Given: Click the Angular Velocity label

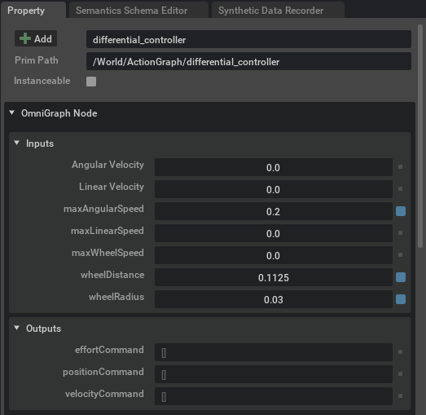Looking at the screenshot, I should [108, 165].
